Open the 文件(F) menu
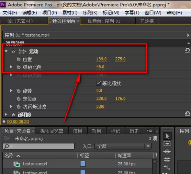 (10, 13)
